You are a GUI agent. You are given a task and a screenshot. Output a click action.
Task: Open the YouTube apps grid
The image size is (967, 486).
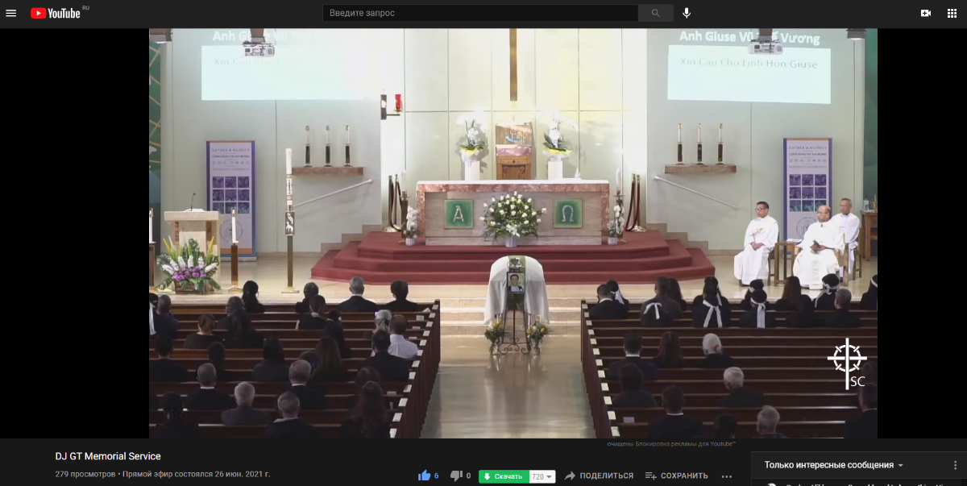(x=957, y=13)
